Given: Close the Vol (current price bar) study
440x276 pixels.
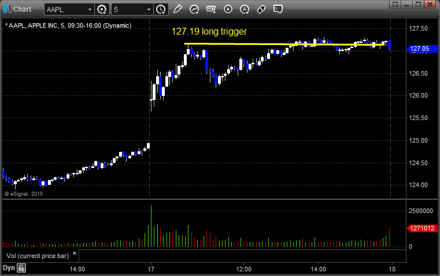Looking at the screenshot, I should point(75,253).
